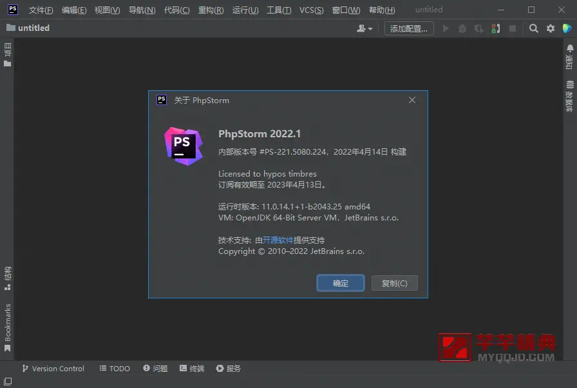Image resolution: width=577 pixels, height=388 pixels.
Task: Open Search Everywhere magnifier icon
Action: pyautogui.click(x=534, y=28)
